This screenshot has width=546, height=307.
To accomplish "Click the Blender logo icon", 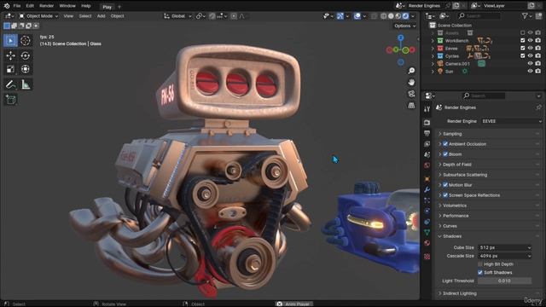I will [x=7, y=6].
